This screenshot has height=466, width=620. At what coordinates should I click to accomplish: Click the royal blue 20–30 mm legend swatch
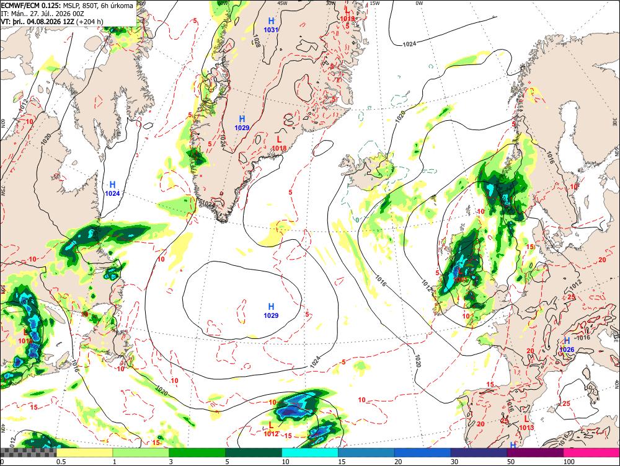click(423, 452)
